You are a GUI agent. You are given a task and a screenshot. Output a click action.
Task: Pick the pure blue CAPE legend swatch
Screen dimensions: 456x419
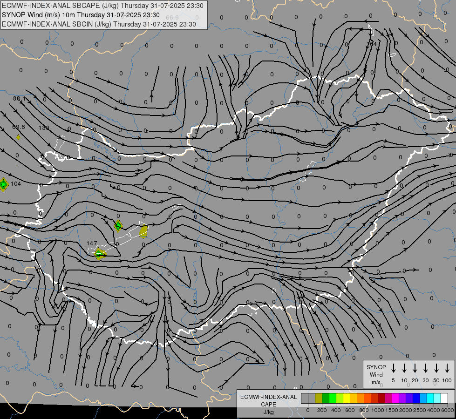pos(416,399)
